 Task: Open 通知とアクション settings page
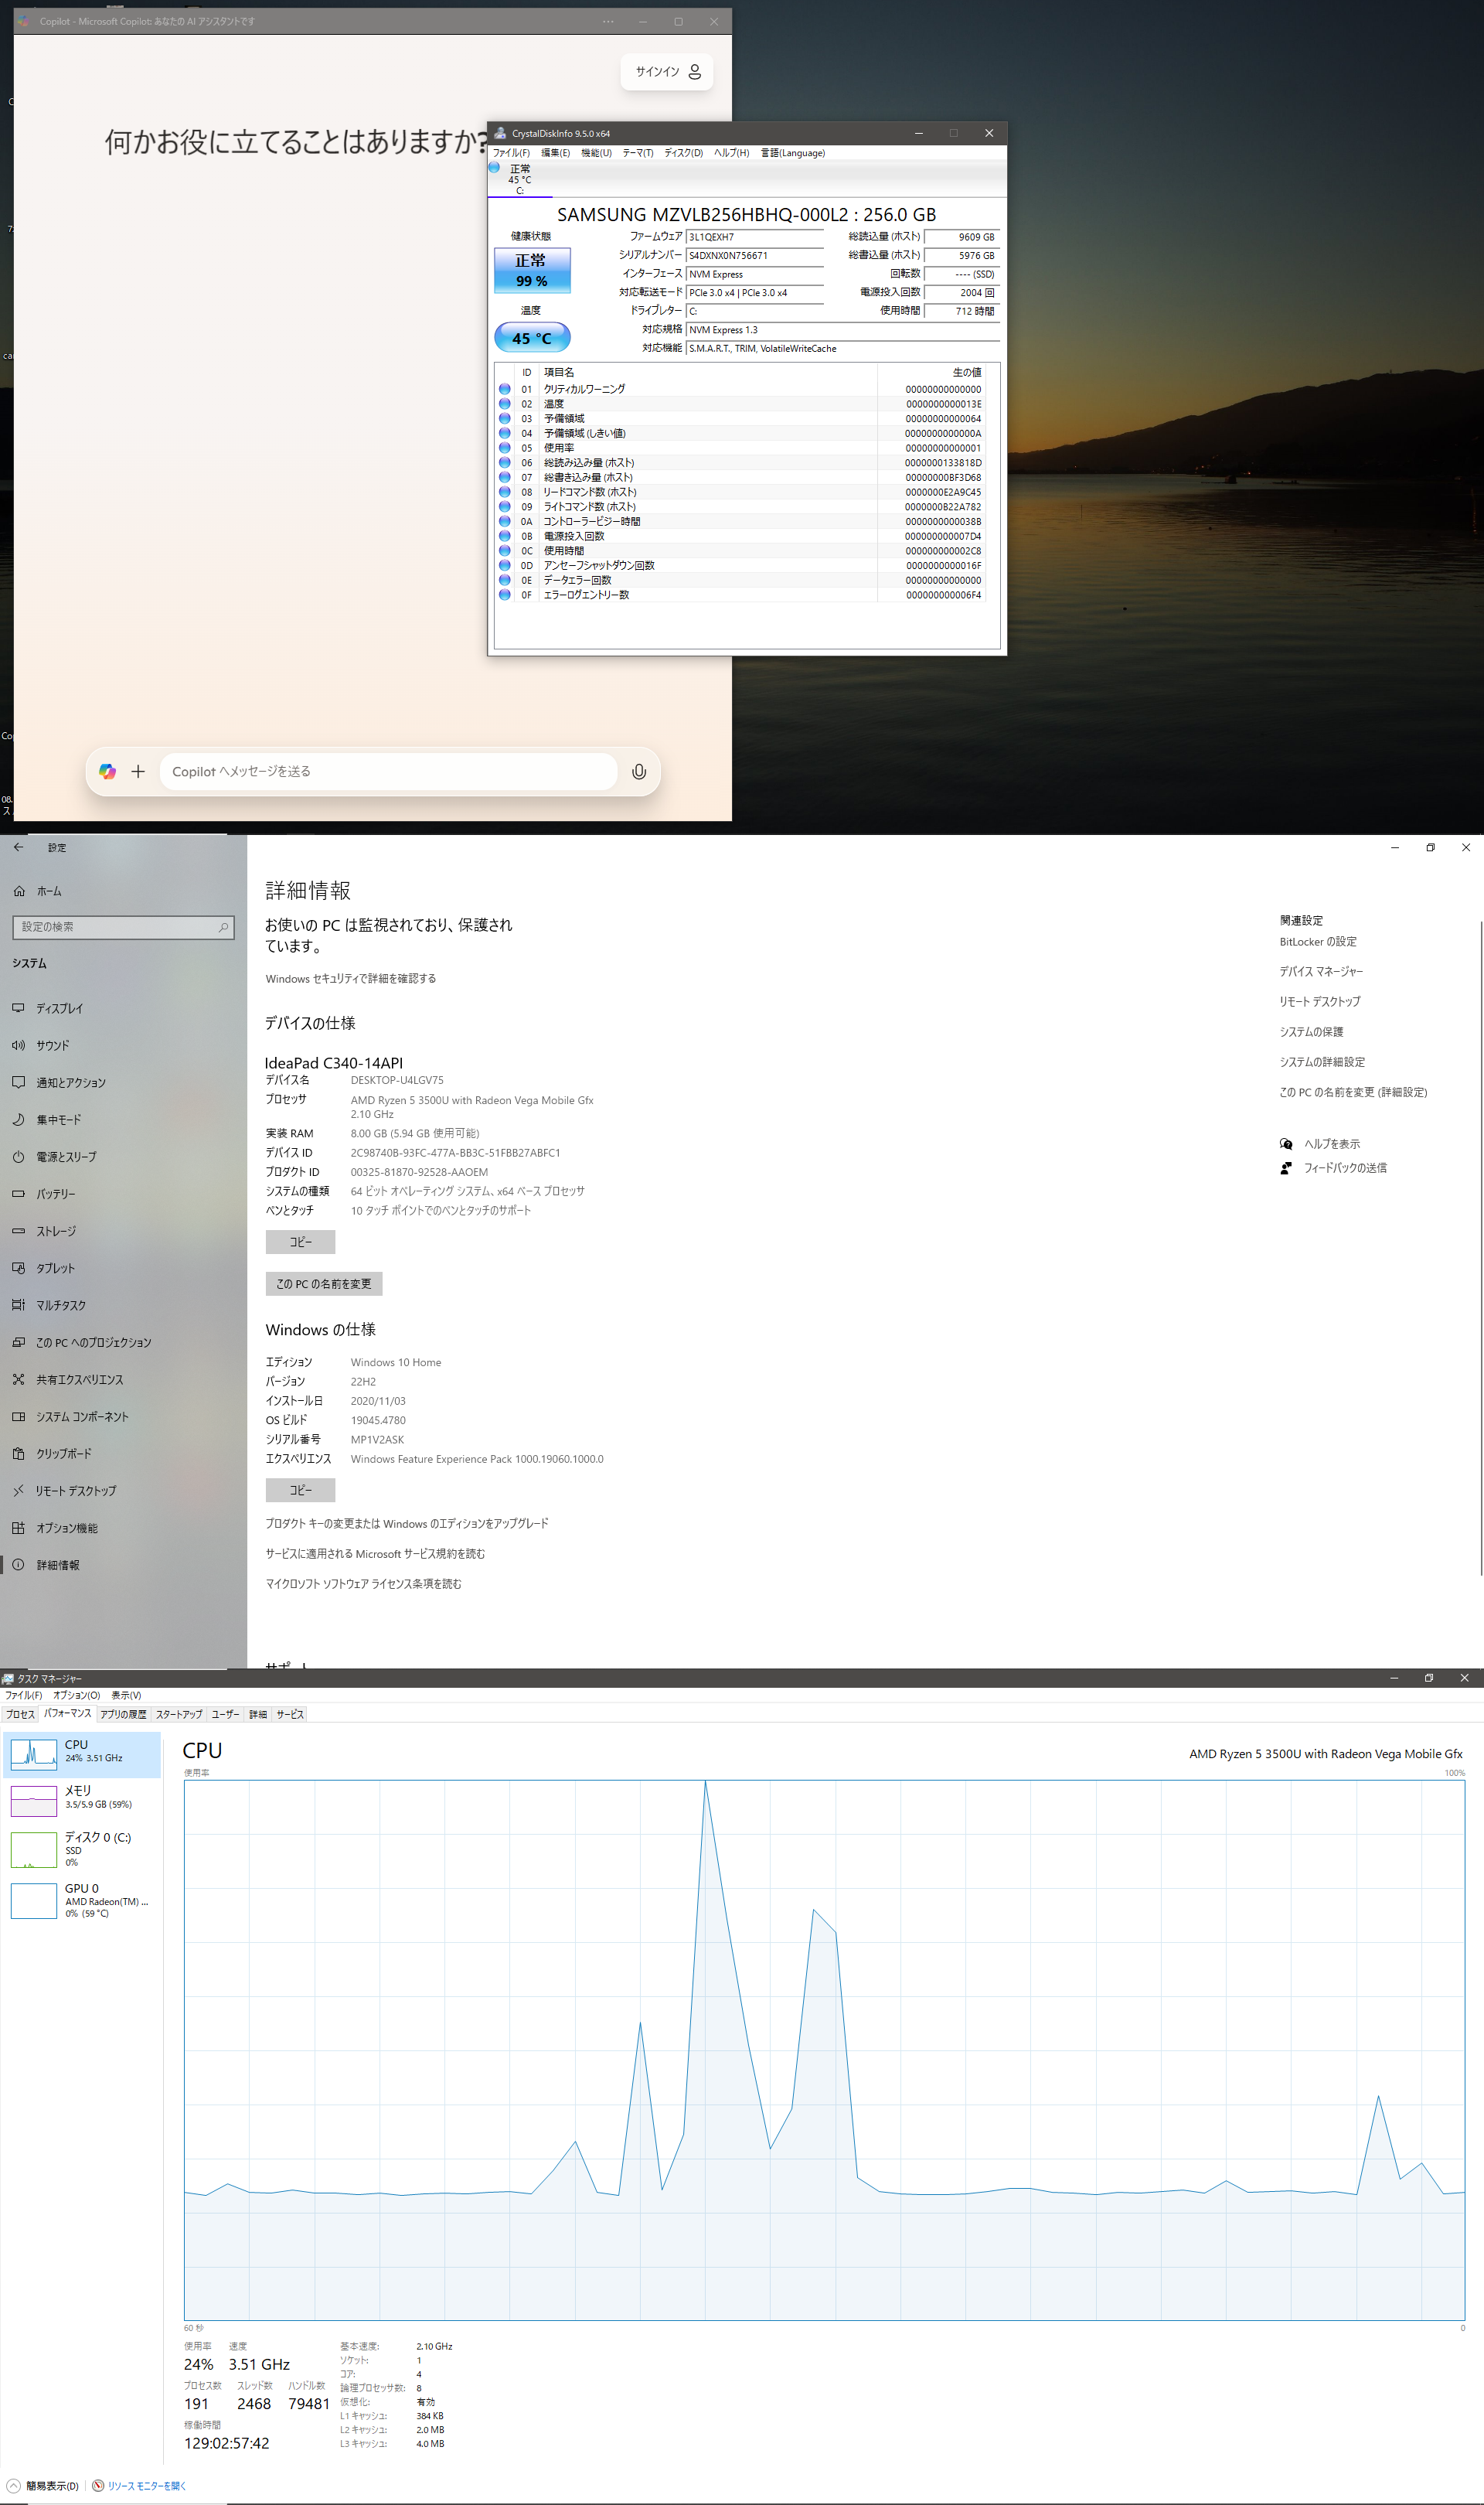click(x=123, y=1082)
